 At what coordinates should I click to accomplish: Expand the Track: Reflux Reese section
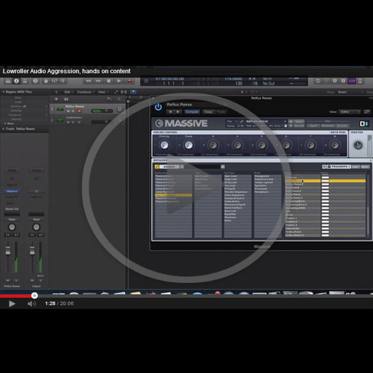pos(4,129)
